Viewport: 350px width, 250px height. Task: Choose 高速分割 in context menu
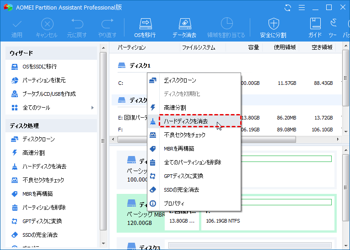coord(194,108)
